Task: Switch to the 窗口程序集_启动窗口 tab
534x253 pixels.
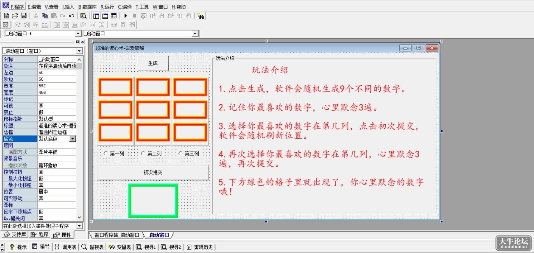Action: point(117,235)
